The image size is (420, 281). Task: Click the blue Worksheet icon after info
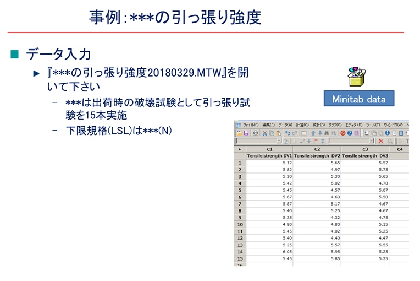(401, 133)
